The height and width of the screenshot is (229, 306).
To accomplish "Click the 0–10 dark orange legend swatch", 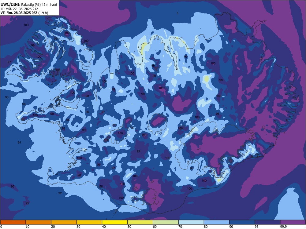I will coord(13,222).
